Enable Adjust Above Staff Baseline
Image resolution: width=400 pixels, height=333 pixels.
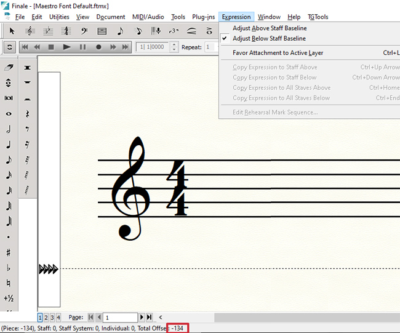270,28
